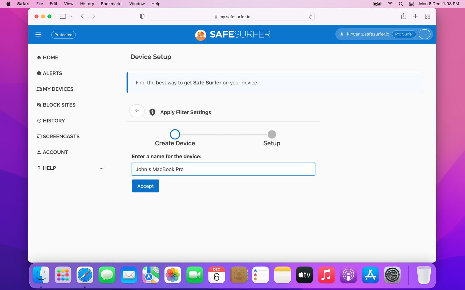The height and width of the screenshot is (290, 465).
Task: Open a new tab with the plus icon
Action: pyautogui.click(x=416, y=16)
